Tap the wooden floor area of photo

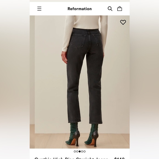(79, 141)
